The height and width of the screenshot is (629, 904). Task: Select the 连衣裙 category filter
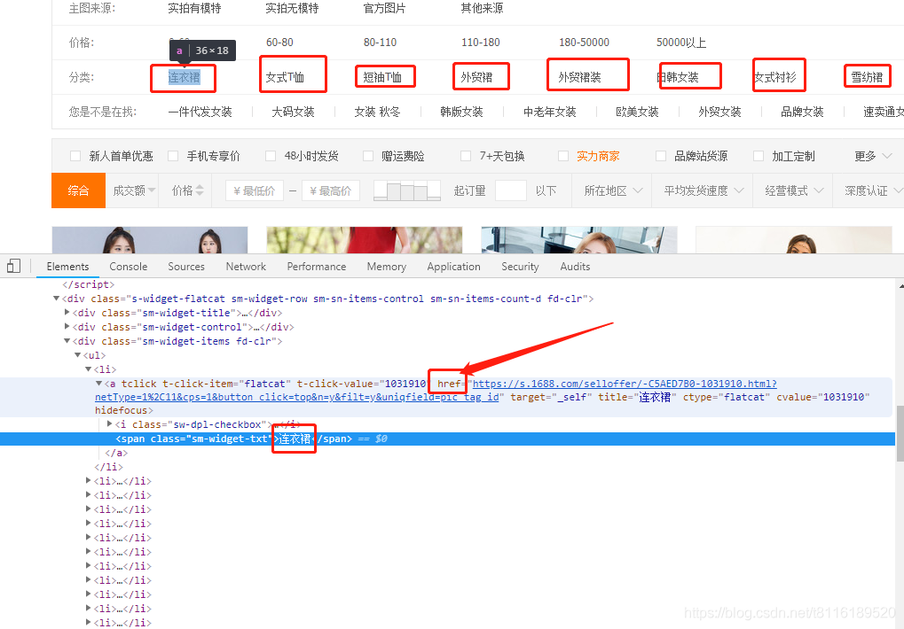[x=183, y=78]
